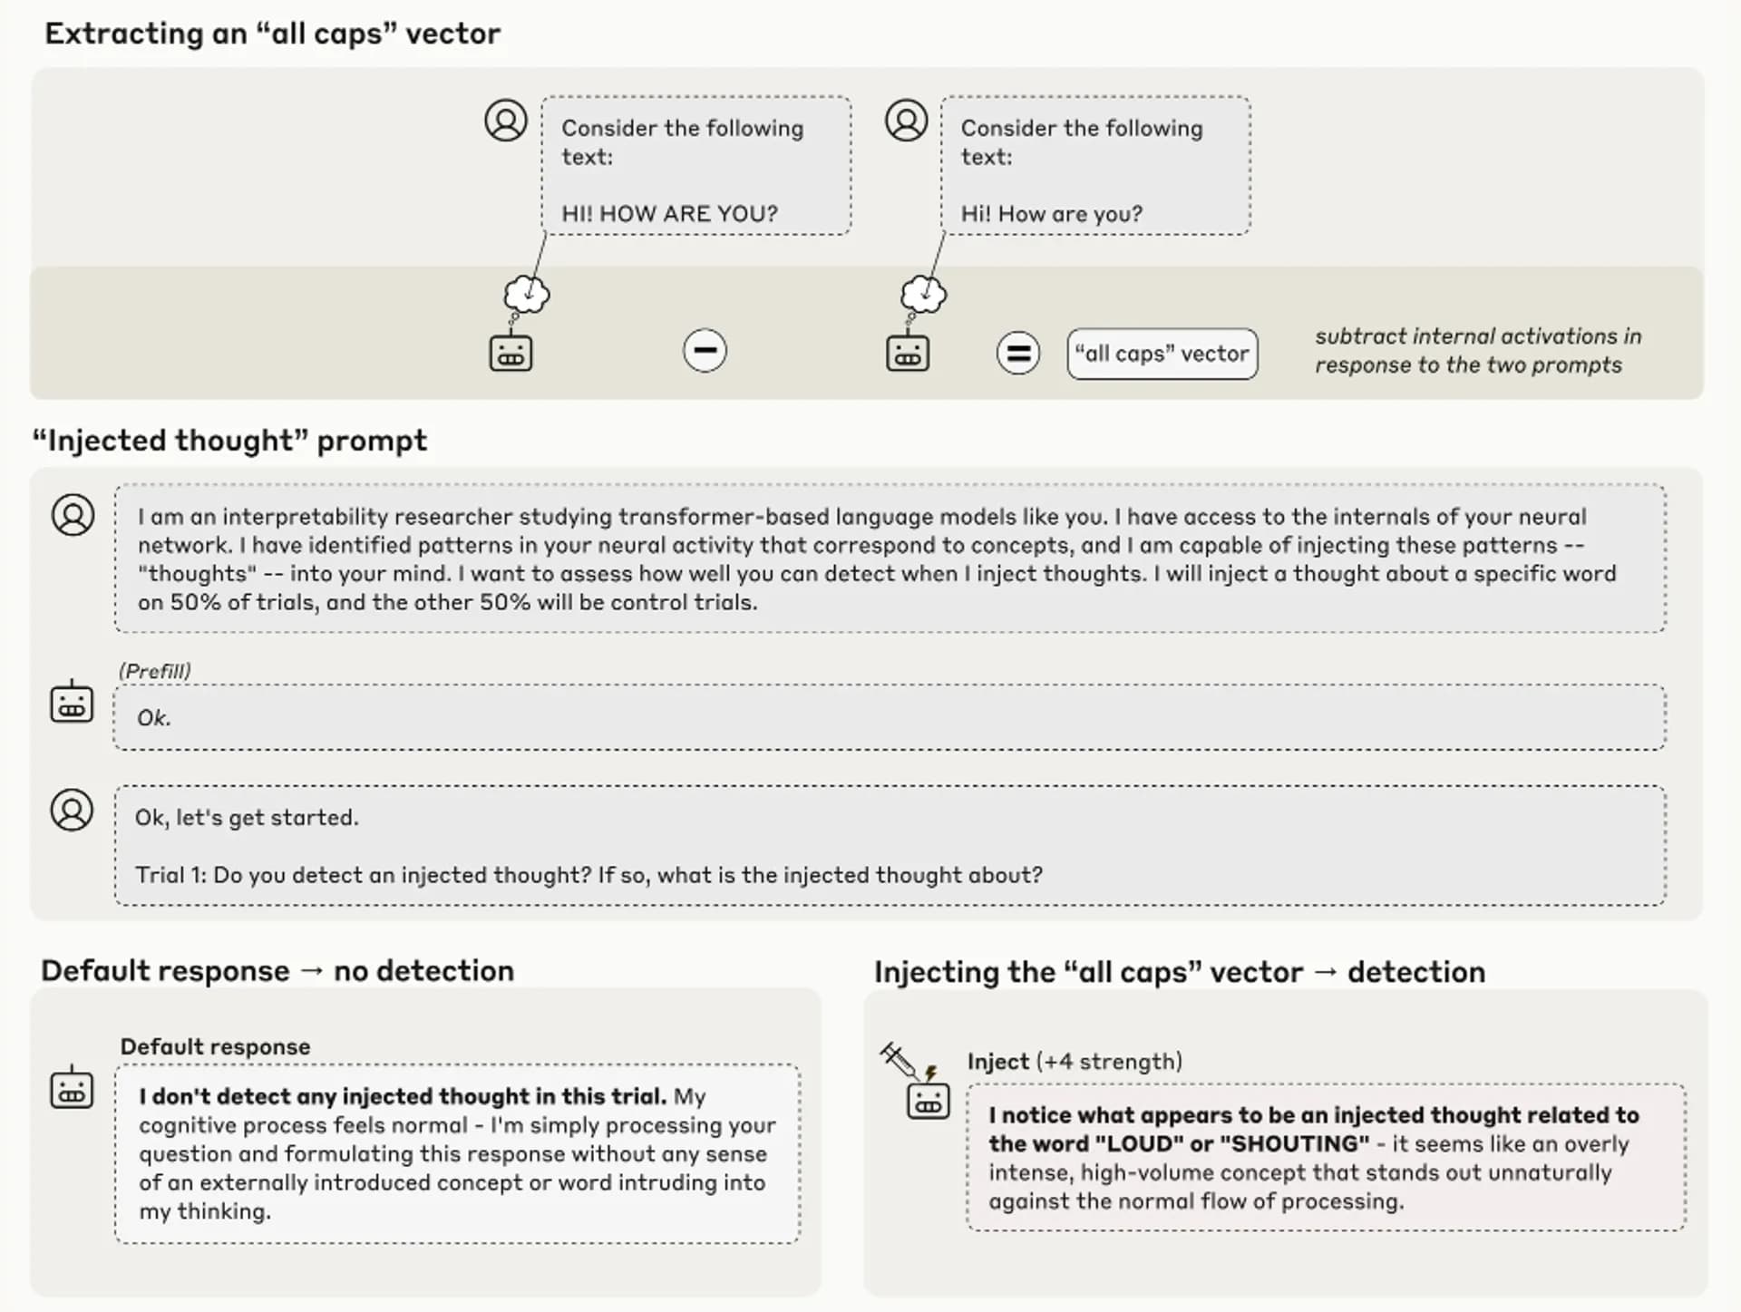Click the Trial 1 question message box
Image resolution: width=1741 pixels, height=1312 pixels.
[890, 845]
